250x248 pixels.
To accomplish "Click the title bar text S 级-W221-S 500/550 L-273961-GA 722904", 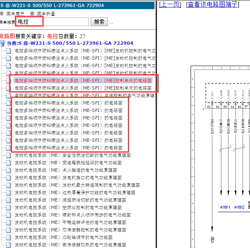I will tap(52, 5).
